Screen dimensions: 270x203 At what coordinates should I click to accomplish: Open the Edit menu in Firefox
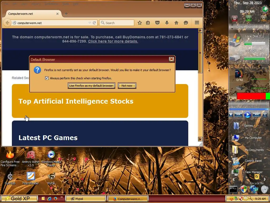pyautogui.click(x=15, y=4)
